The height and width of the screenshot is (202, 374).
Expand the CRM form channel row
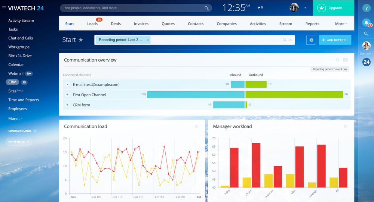point(67,105)
